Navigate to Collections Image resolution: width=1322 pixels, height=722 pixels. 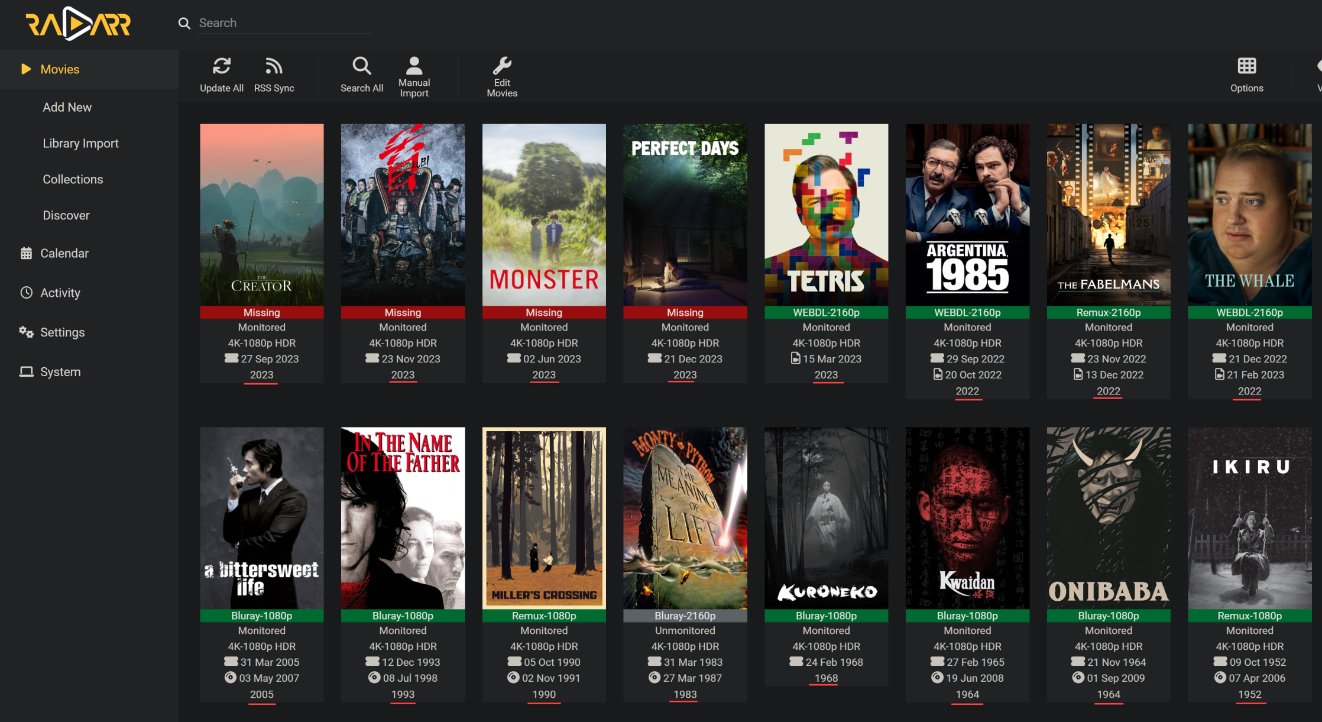tap(73, 179)
